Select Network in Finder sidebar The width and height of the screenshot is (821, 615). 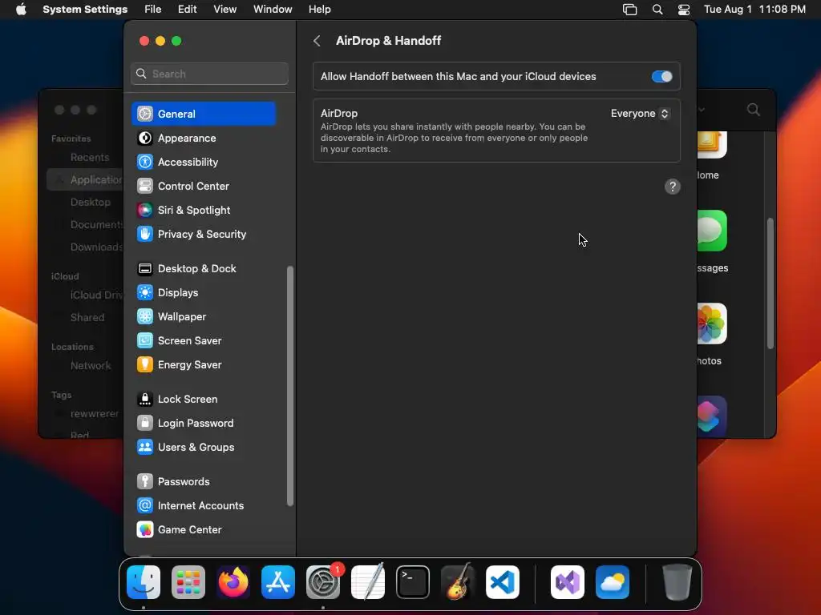pyautogui.click(x=91, y=365)
